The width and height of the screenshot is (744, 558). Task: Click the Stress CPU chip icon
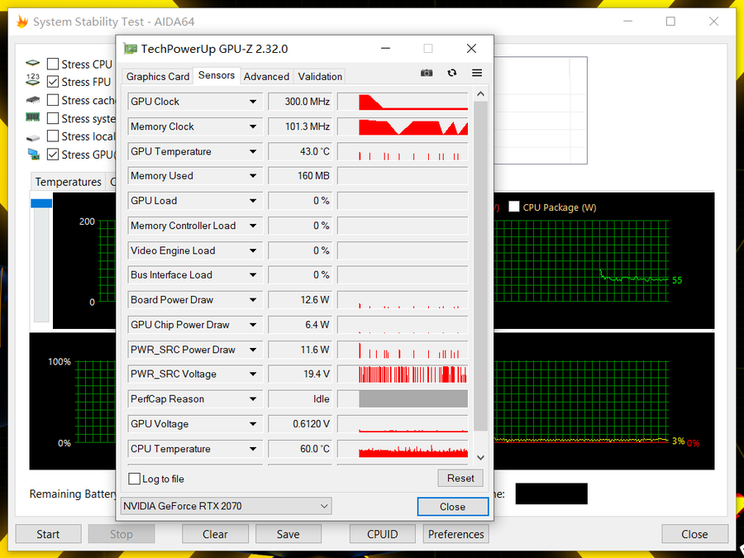coord(32,64)
